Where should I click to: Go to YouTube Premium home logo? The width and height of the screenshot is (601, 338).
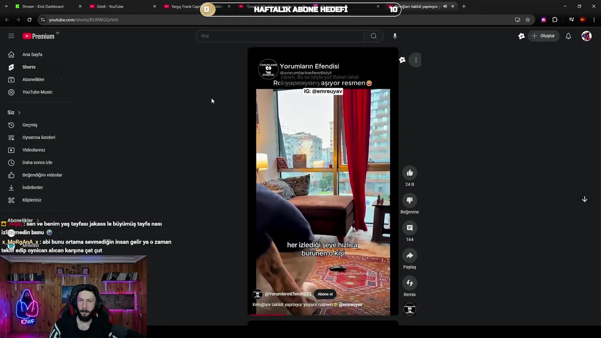39,36
